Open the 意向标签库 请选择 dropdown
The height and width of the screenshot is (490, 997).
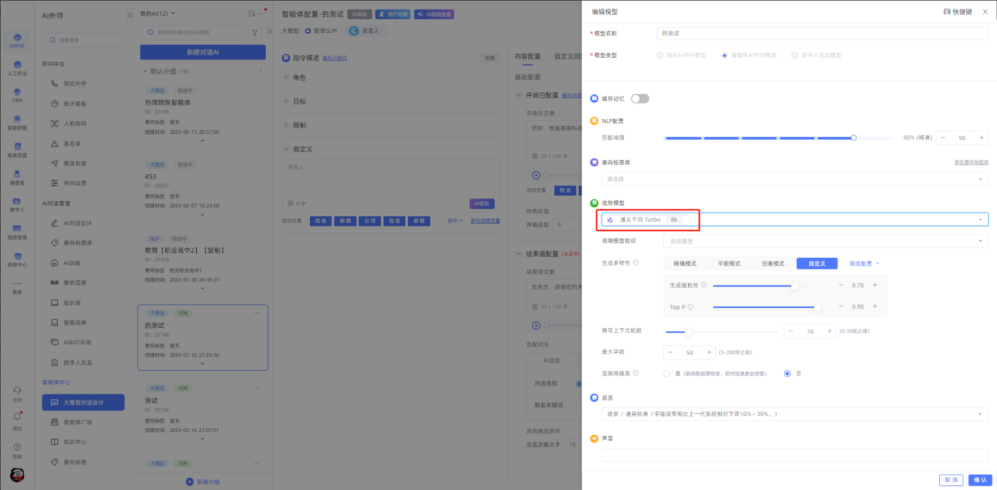coord(795,179)
